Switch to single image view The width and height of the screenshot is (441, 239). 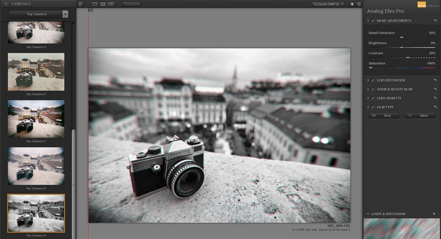tap(95, 4)
